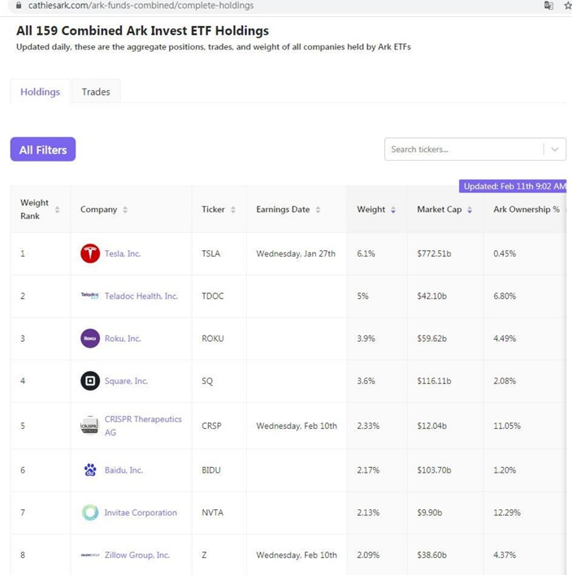Click the Baidu paw logo icon

click(x=90, y=469)
